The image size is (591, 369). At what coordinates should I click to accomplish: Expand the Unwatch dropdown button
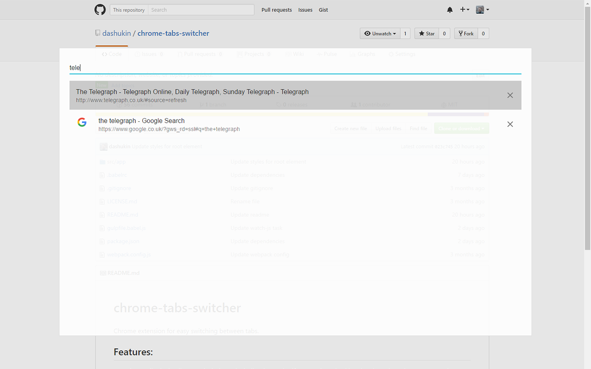click(x=380, y=34)
